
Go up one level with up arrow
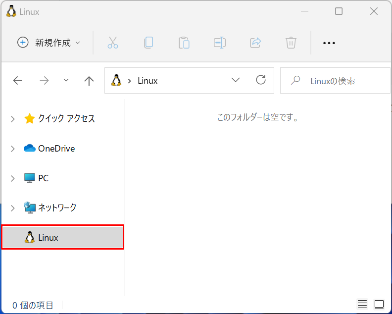pyautogui.click(x=89, y=81)
